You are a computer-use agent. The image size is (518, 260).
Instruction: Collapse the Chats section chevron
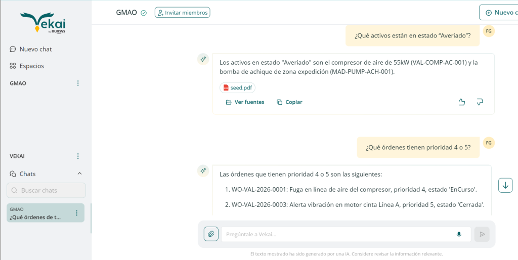pos(79,174)
